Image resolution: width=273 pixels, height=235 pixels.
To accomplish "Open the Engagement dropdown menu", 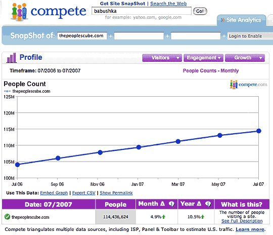I will point(203,58).
